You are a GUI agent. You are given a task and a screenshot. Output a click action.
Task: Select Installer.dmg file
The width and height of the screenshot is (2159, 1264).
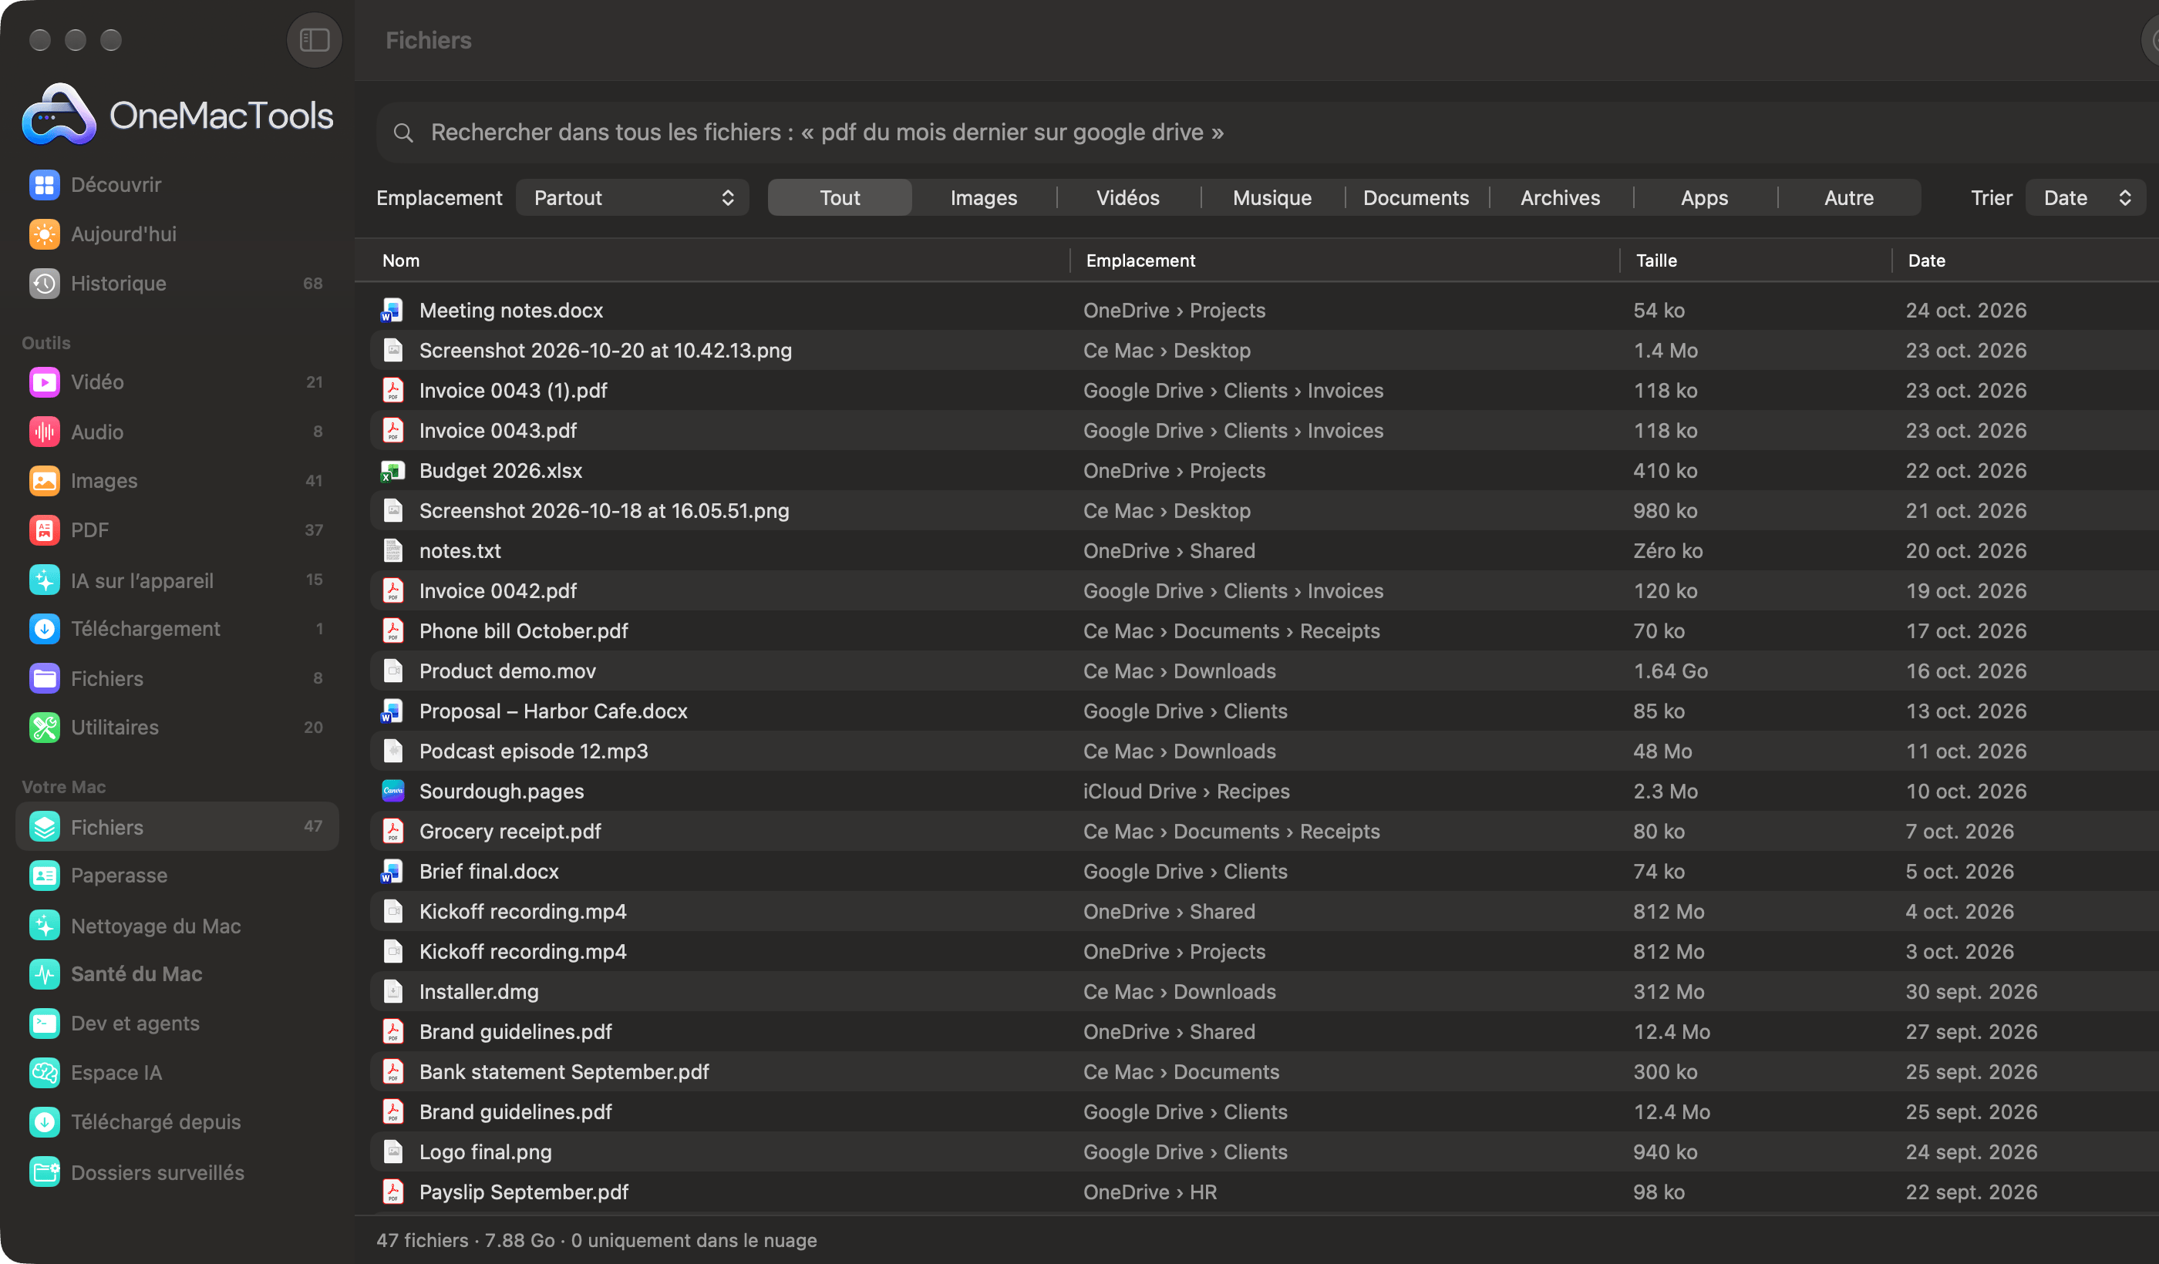coord(1264,992)
